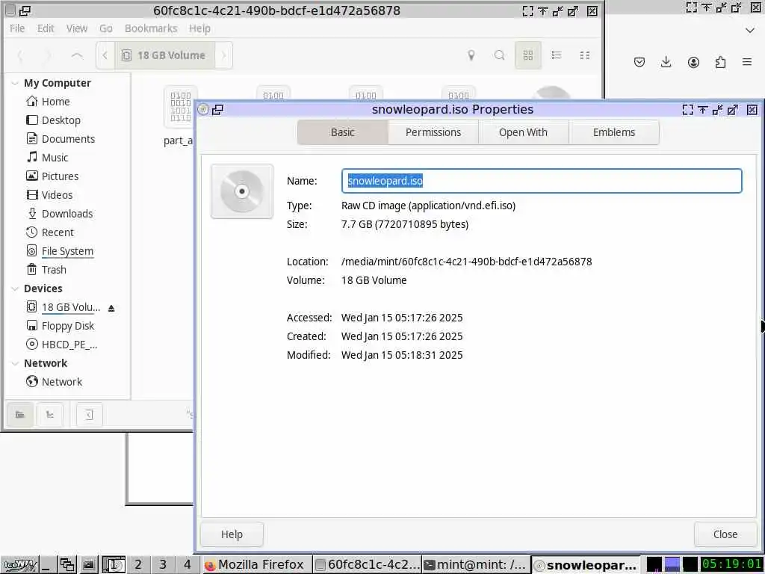Open the Firefox extensions icon

point(720,62)
